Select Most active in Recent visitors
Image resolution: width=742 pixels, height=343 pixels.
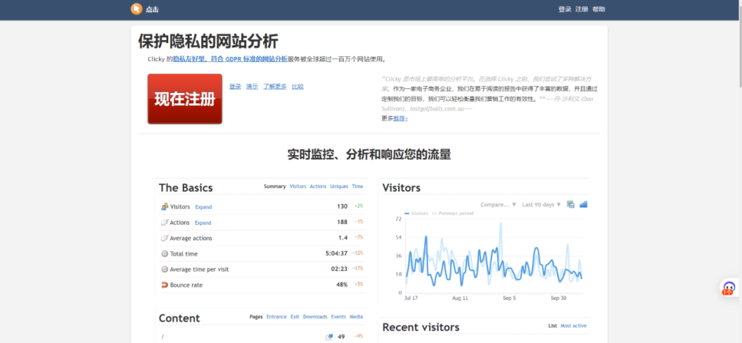click(x=573, y=326)
